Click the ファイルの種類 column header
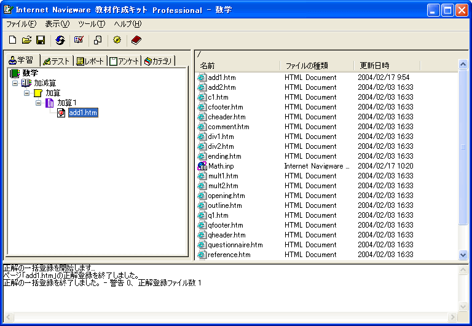 (x=316, y=65)
